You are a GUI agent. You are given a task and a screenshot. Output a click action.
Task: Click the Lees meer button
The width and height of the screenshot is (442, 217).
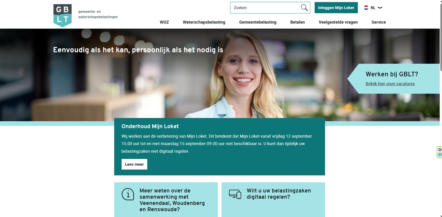[x=134, y=164]
